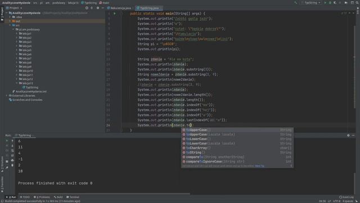
Task: Toggle the Project side tool window
Action: tap(2, 14)
